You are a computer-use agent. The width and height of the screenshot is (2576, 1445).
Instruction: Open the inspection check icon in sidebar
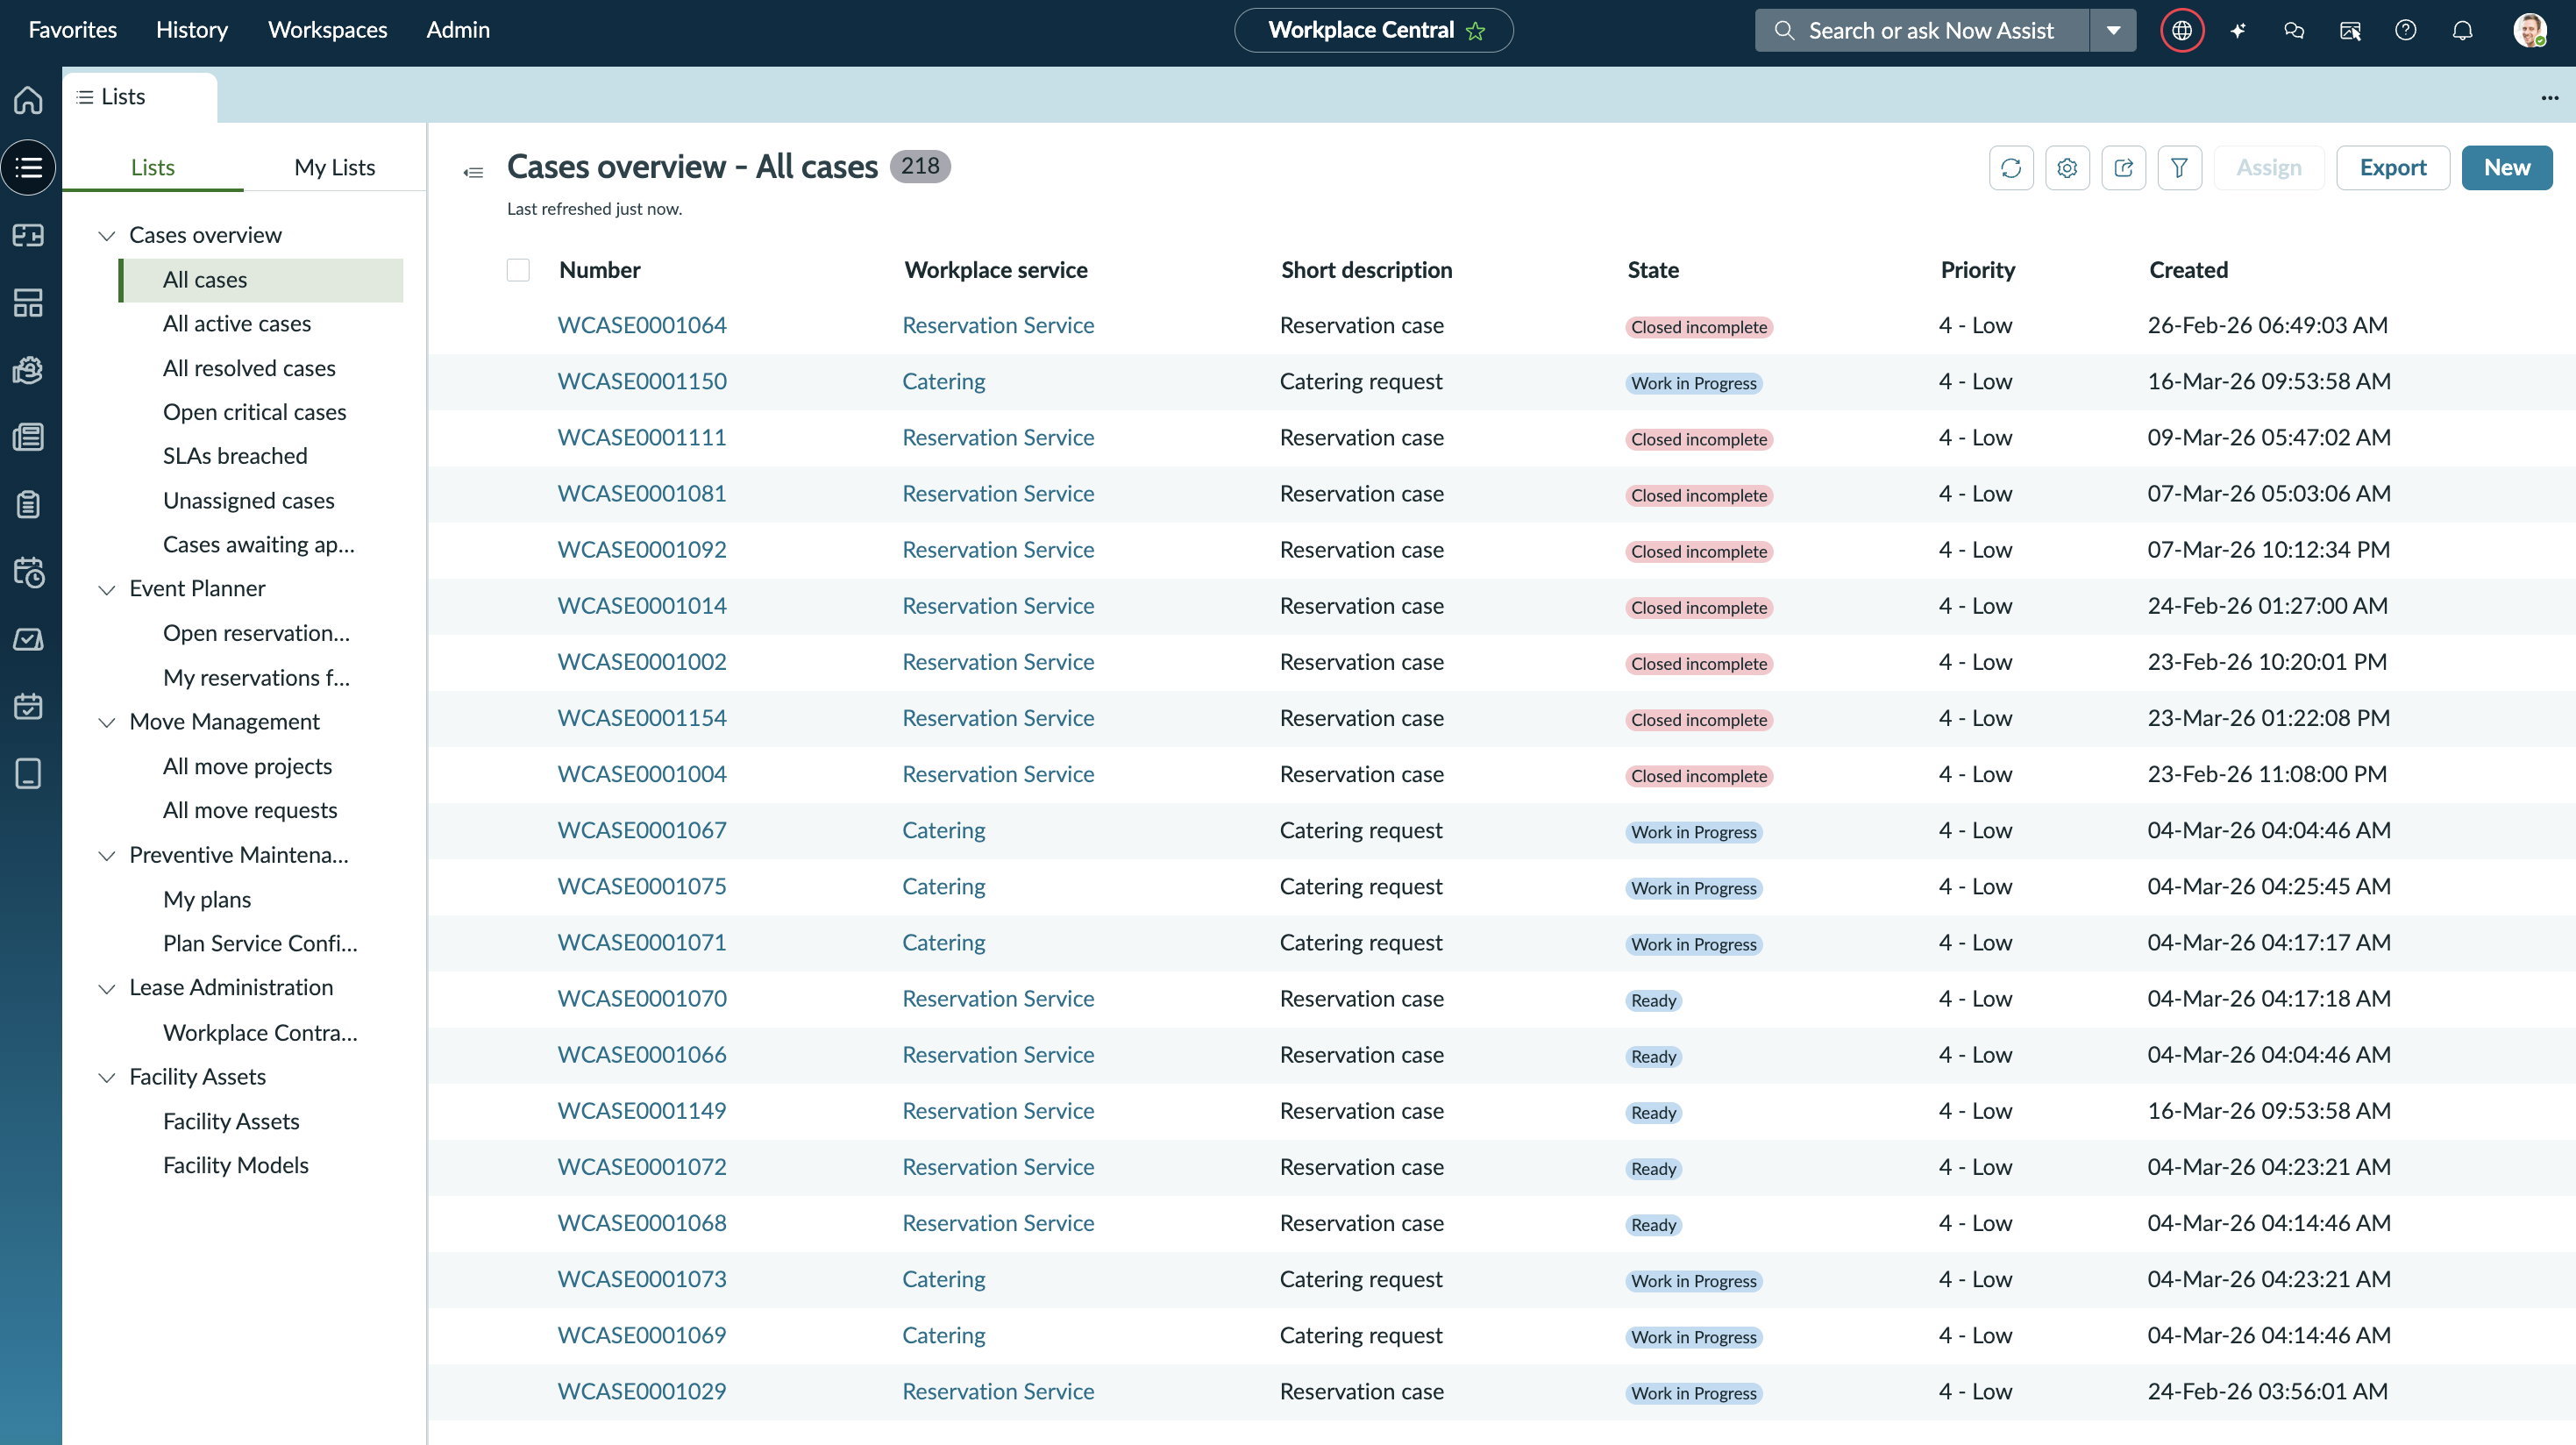click(28, 639)
